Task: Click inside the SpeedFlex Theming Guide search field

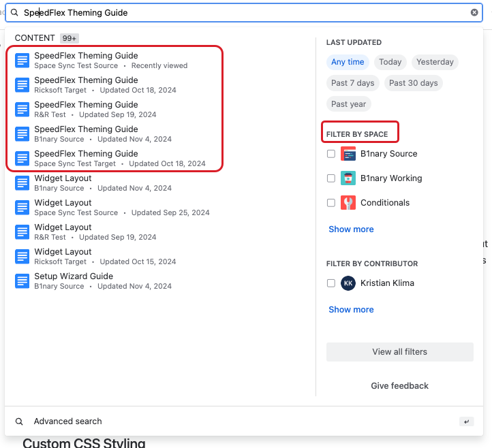Action: pos(244,12)
